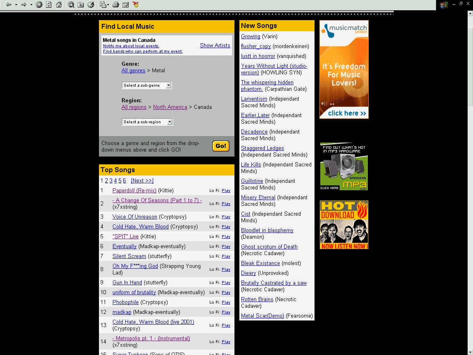Play Voice Of Unreason in Lo Fi
This screenshot has width=473, height=355.
[x=226, y=217]
